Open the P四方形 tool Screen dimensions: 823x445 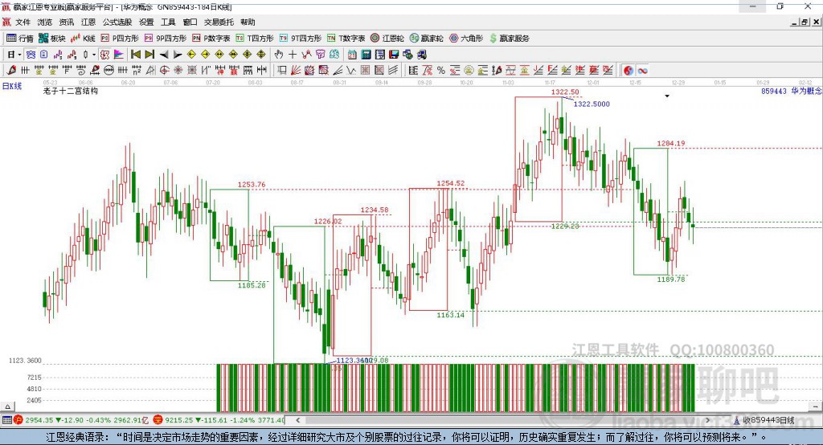[120, 39]
